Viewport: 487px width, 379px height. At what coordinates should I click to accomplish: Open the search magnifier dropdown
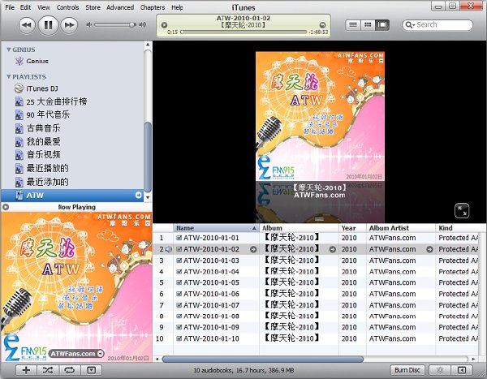tap(410, 25)
